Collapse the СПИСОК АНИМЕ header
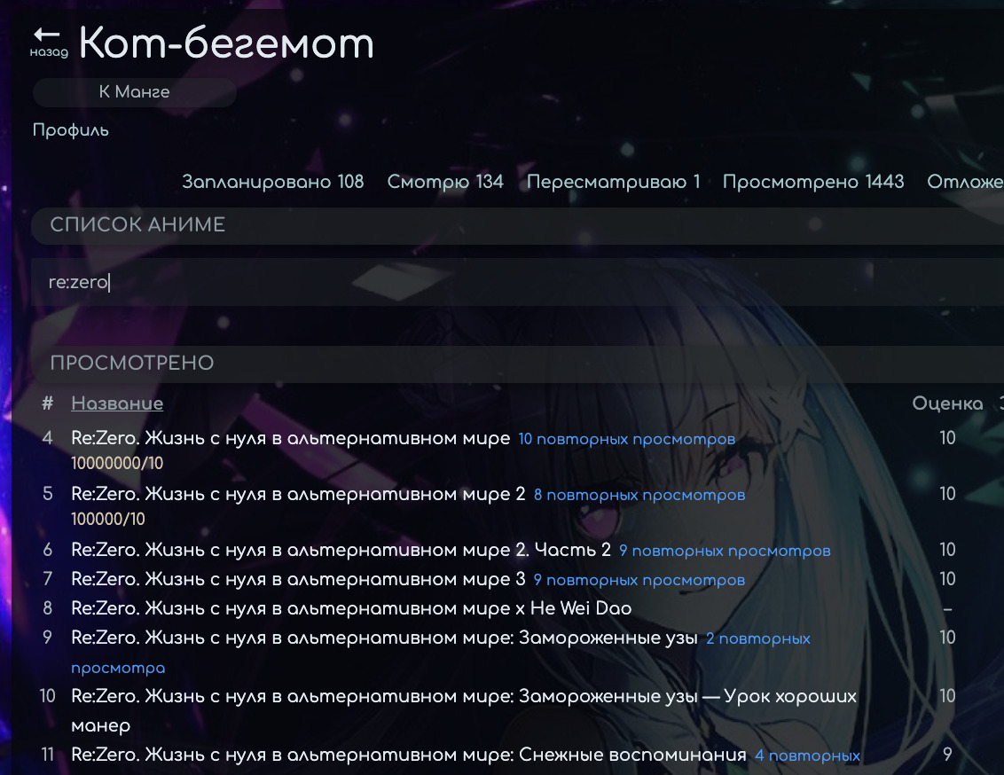 coord(517,225)
